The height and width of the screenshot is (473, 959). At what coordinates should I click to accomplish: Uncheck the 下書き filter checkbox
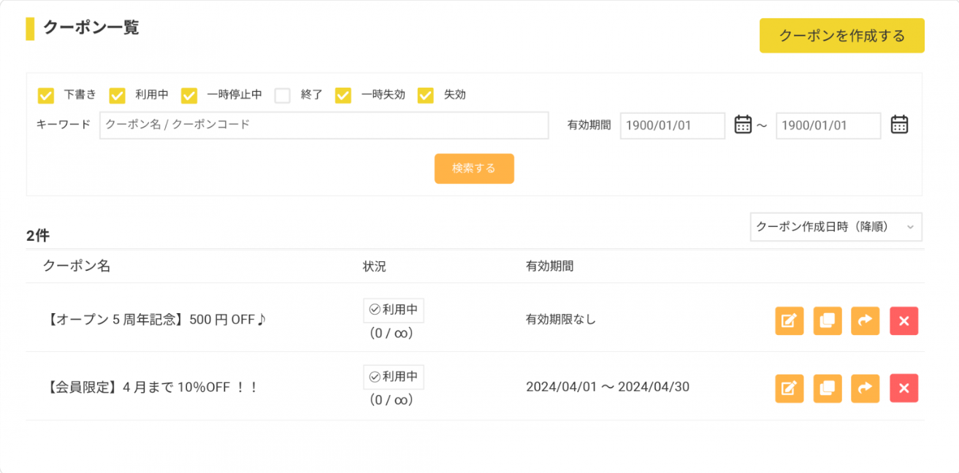click(45, 95)
